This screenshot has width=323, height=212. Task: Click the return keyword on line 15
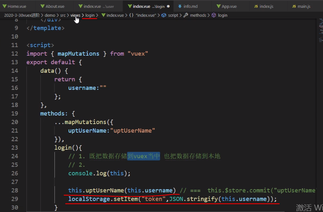[65, 79]
